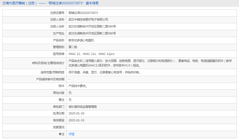Image resolution: width=239 pixels, height=140 pixels.
Task: Select the dash value for storage conditions
Action: [69, 79]
